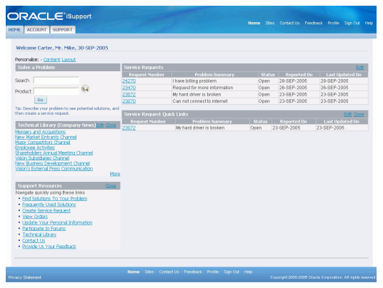Open service request 23470
The image size is (383, 288).
tap(129, 88)
